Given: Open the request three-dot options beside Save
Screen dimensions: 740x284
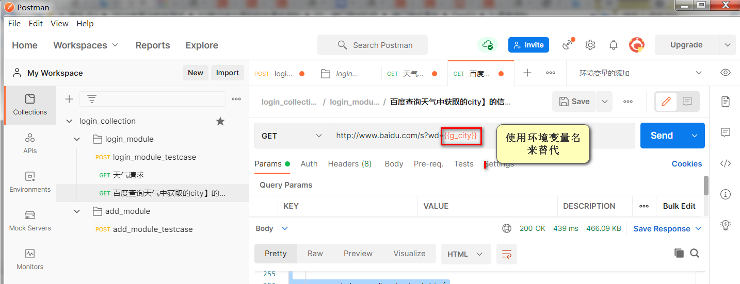Looking at the screenshot, I should point(628,102).
